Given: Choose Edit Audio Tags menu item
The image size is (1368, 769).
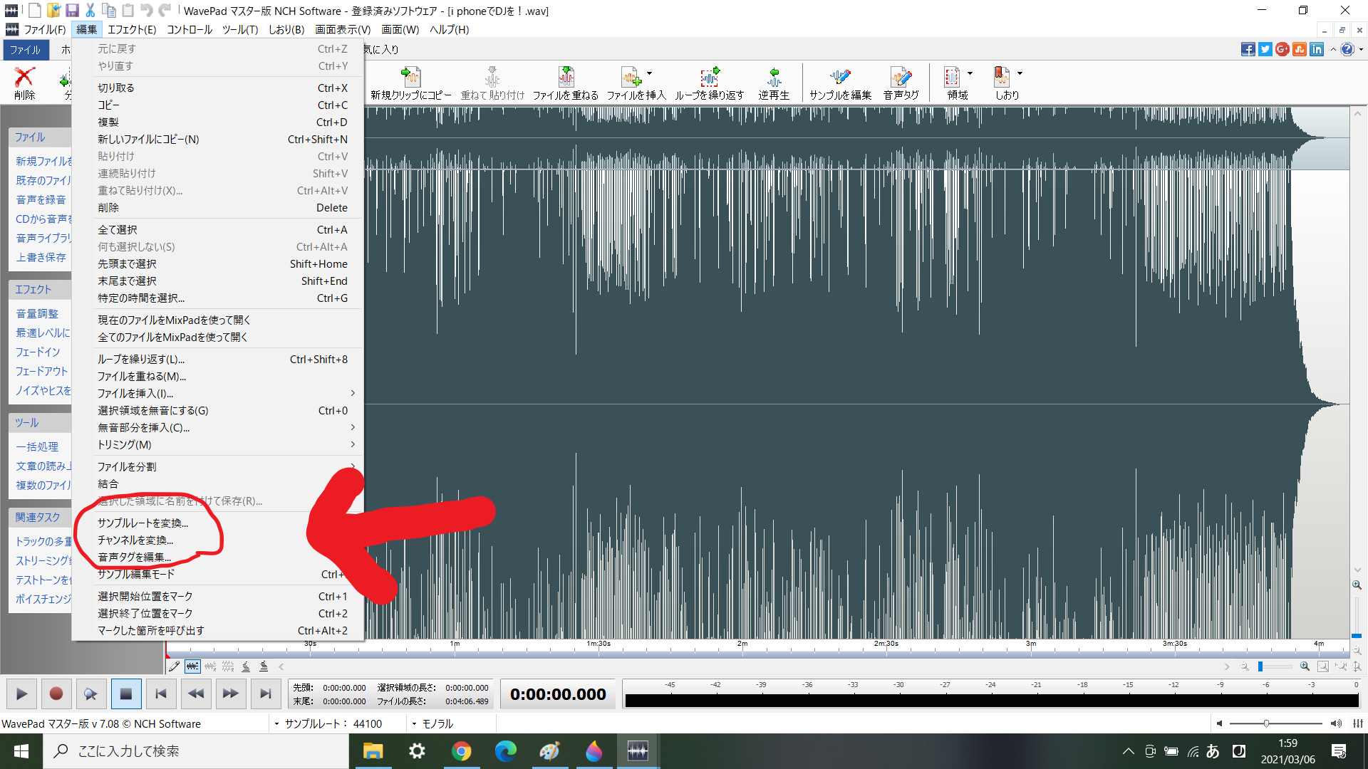Looking at the screenshot, I should point(218,557).
